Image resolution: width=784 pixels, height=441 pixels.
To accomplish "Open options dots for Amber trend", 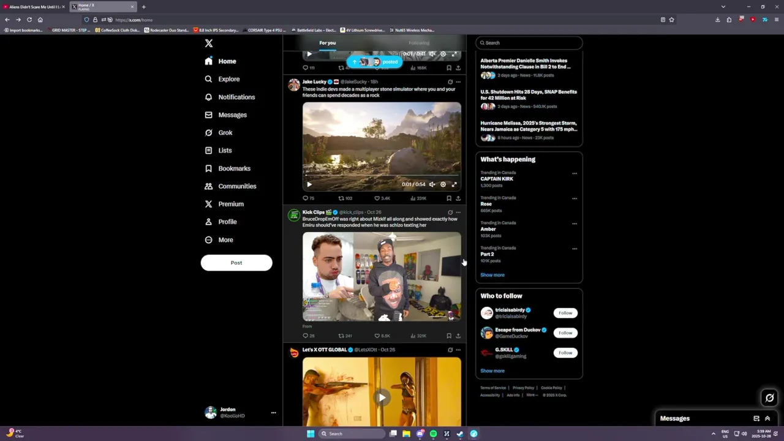I will pyautogui.click(x=575, y=224).
